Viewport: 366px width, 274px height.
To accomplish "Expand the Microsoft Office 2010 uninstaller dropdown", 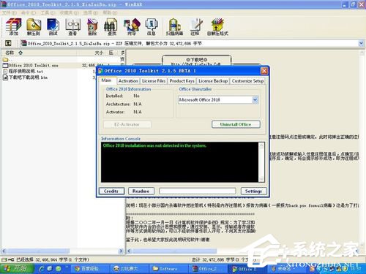I will coord(255,99).
